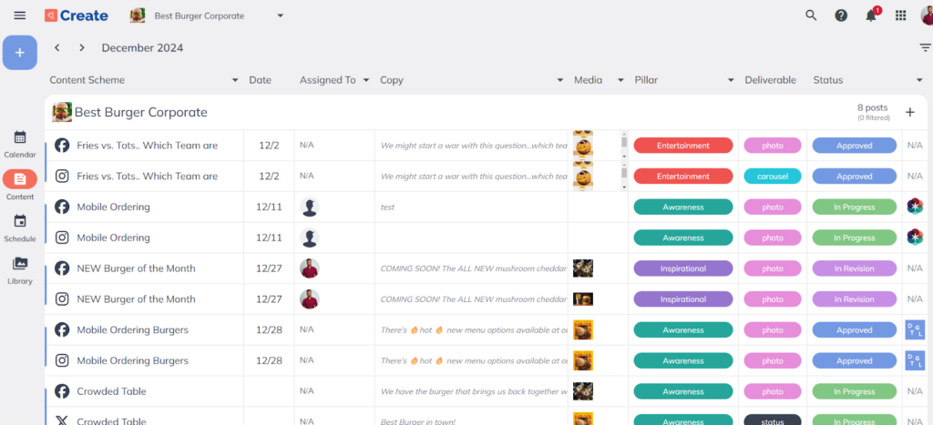The image size is (933, 425).
Task: Click 'Best Burger in town!' copy text
Action: tap(417, 420)
